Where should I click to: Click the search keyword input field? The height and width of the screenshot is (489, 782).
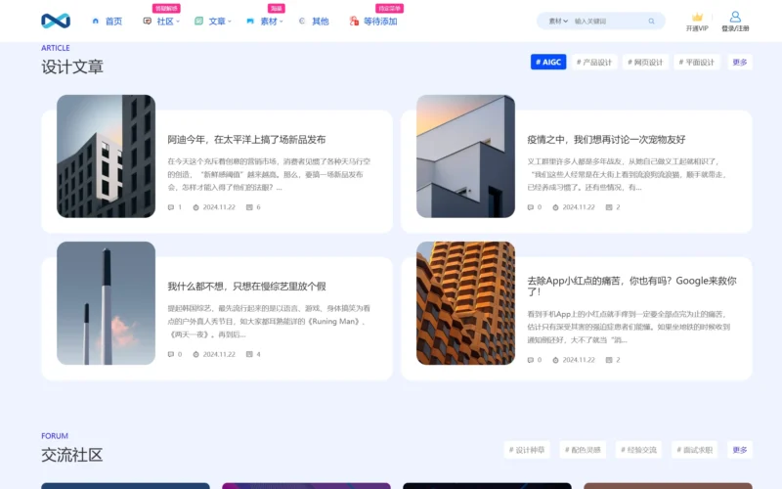pos(606,21)
